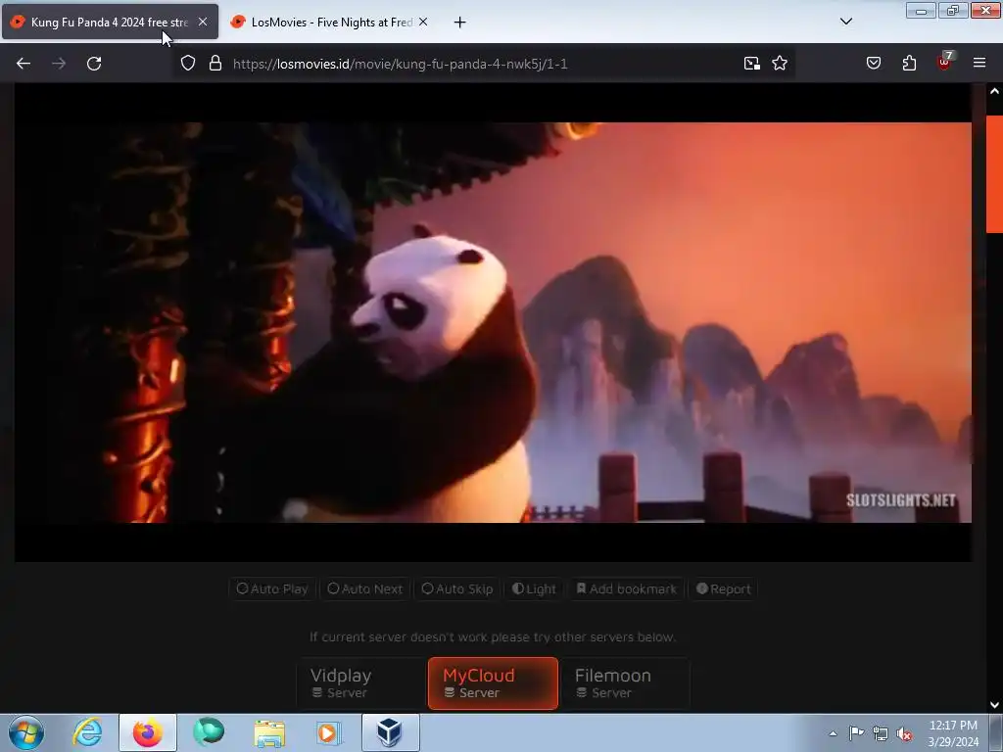Viewport: 1003px width, 752px height.
Task: Click the page vertical scrollbar thumb
Action: [994, 174]
